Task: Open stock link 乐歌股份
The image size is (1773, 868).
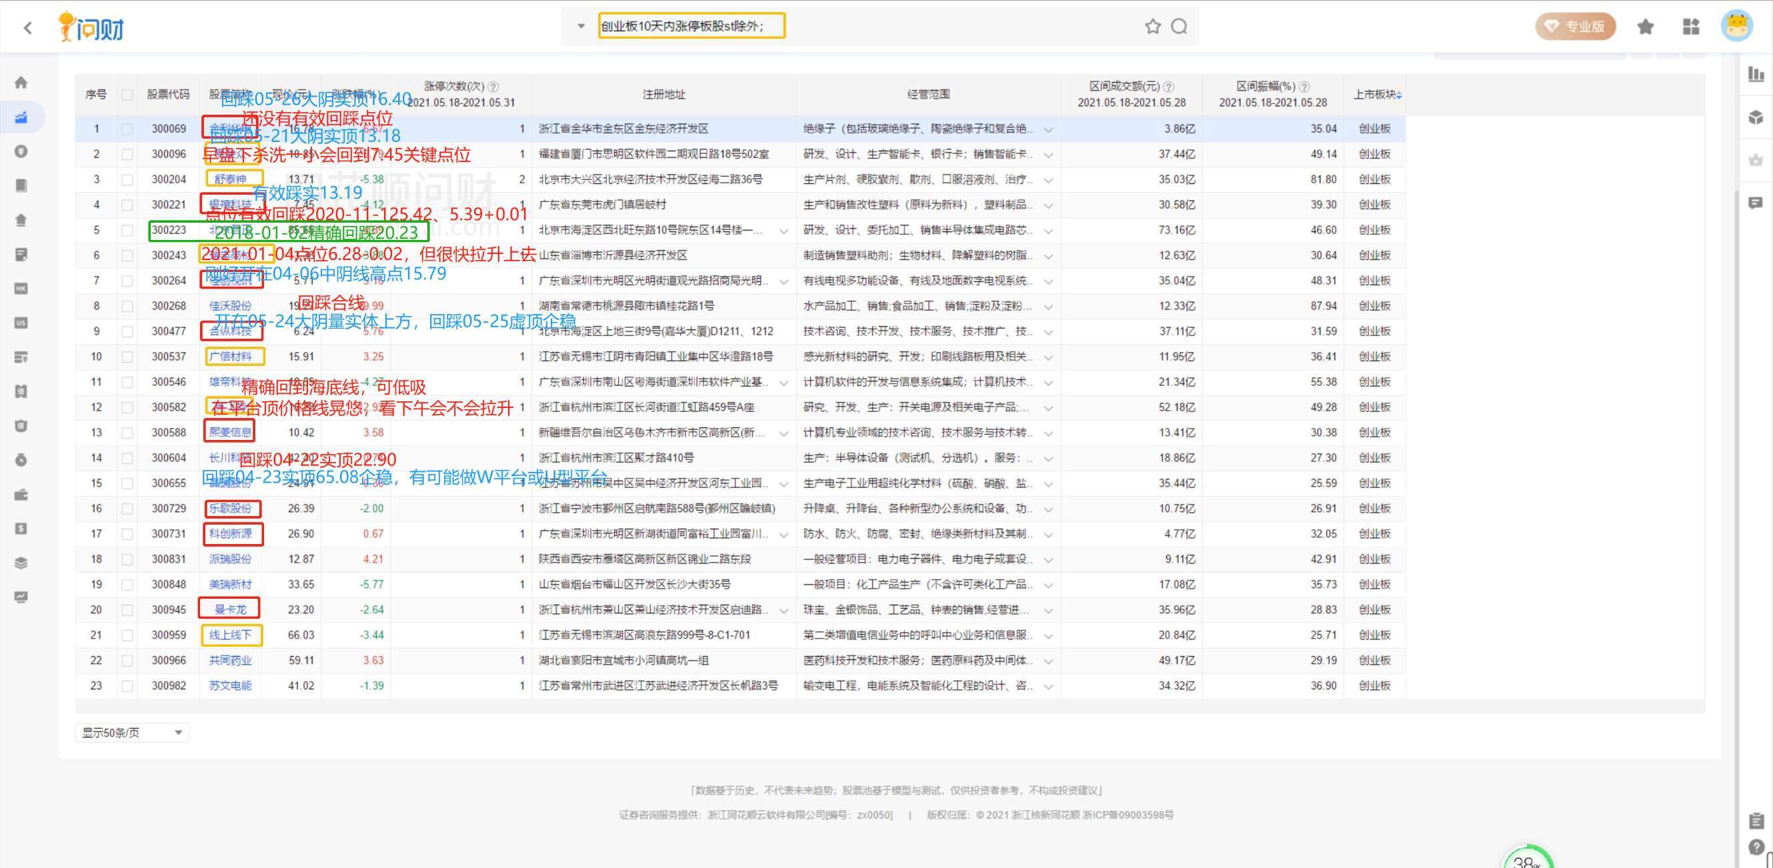Action: (x=231, y=509)
